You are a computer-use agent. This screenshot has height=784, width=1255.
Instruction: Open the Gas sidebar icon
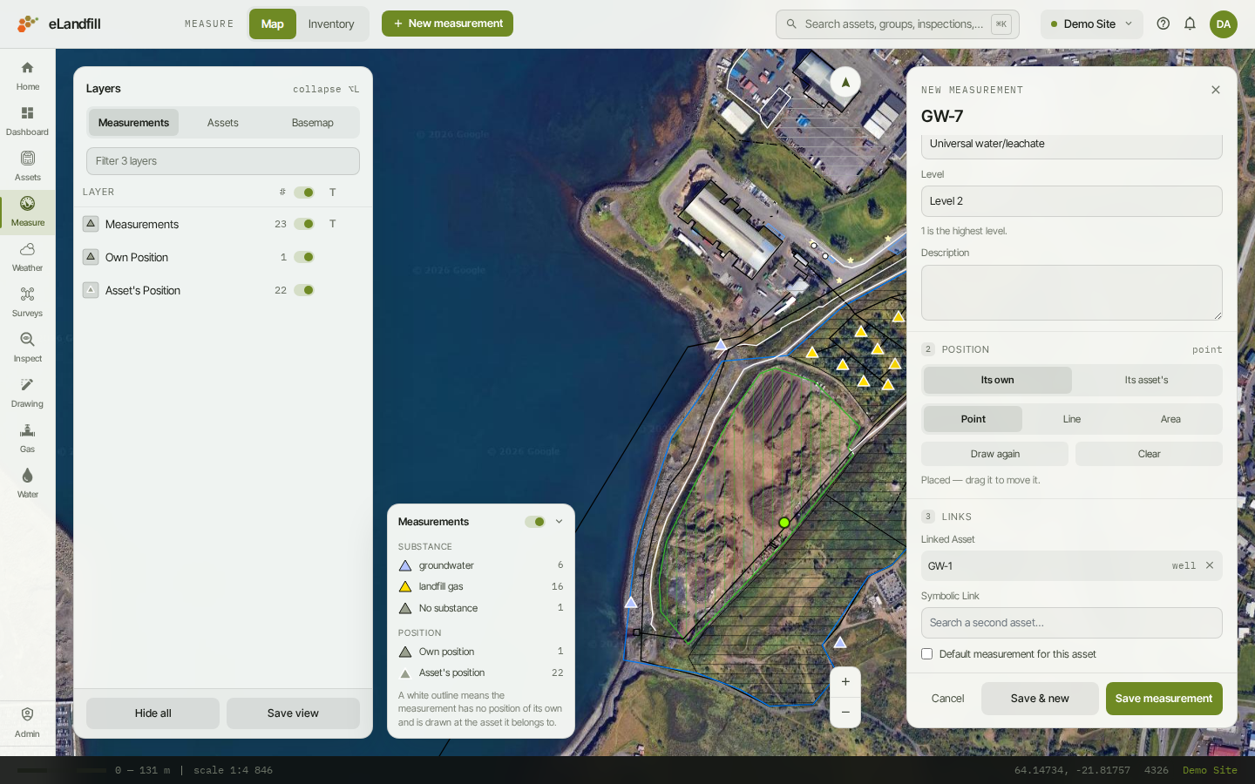27,438
